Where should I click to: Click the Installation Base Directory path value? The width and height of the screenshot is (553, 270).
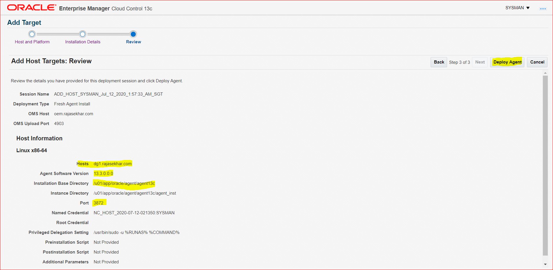124,183
